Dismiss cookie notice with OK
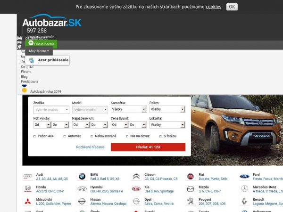Viewport: 283px width, 212px height. tap(232, 7)
